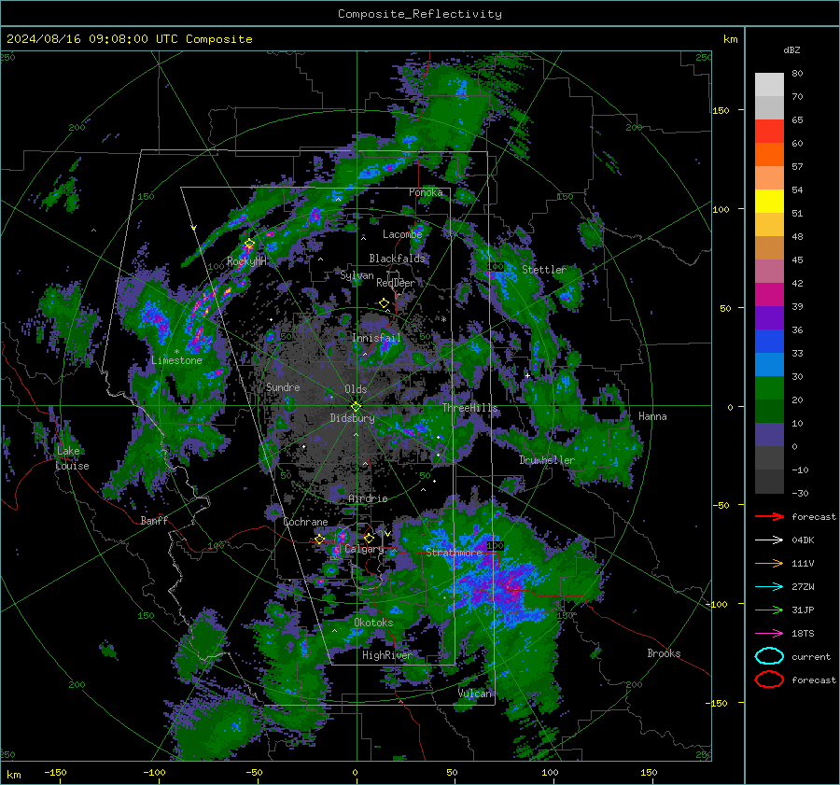Select the magenta 39-42 dBZ swatch
Image resolution: width=840 pixels, height=785 pixels.
click(769, 295)
